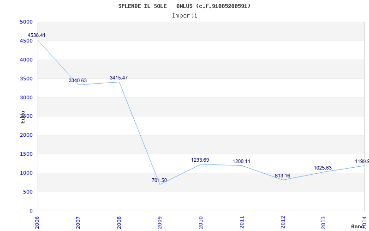Screen dimensions: 369x231
Task: Click the data label 1200.11
Action: tap(241, 161)
